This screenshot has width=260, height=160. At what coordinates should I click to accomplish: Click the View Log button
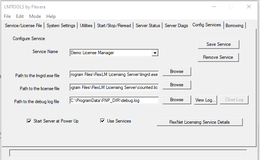pos(206,100)
